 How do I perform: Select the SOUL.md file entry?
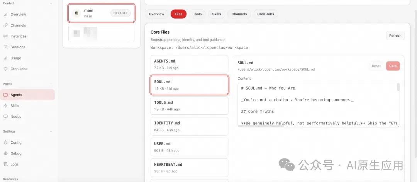click(189, 85)
